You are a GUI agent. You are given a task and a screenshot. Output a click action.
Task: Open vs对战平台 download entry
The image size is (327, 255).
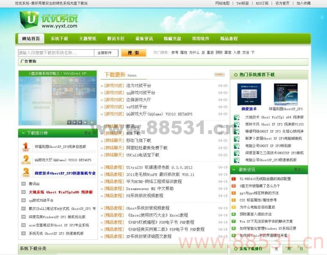(x=137, y=107)
